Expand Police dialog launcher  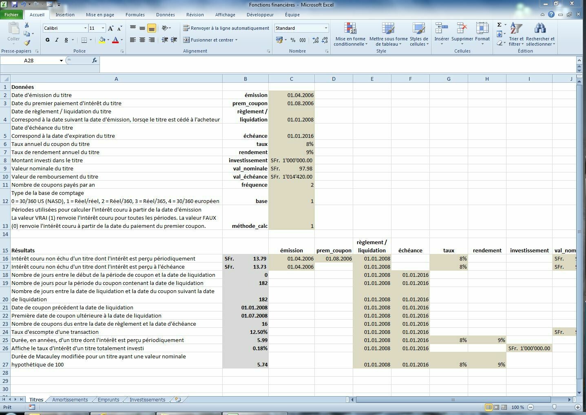pyautogui.click(x=122, y=51)
